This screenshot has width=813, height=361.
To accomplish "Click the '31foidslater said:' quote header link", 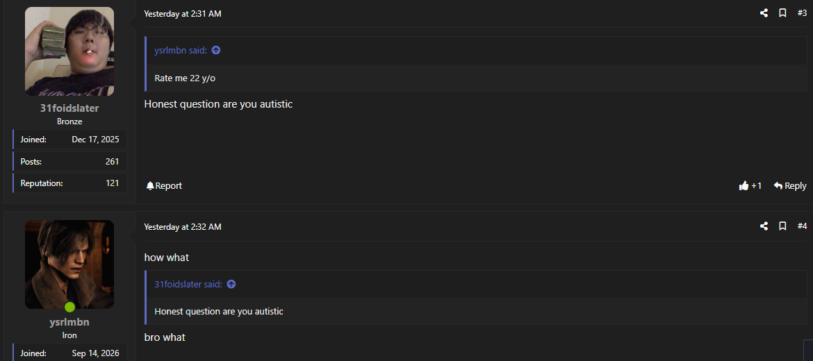I will (188, 285).
